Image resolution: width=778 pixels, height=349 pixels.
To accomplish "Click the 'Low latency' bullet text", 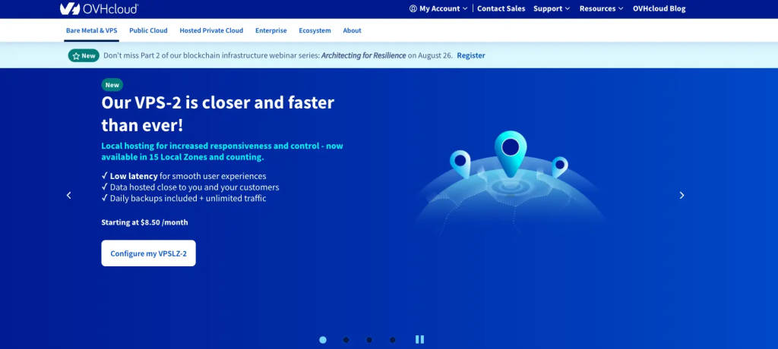I will point(134,176).
